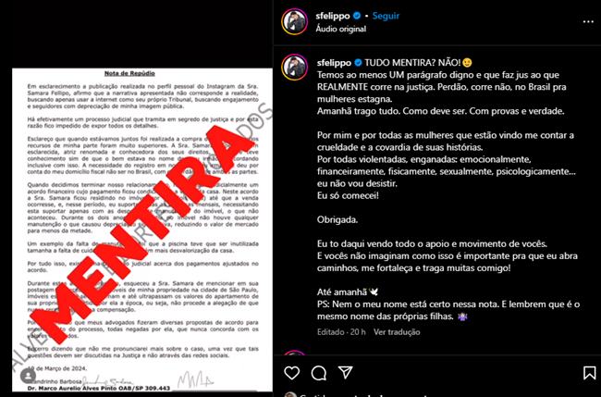Click verified badge next to header username
Image resolution: width=601 pixels, height=397 pixels.
click(x=357, y=16)
